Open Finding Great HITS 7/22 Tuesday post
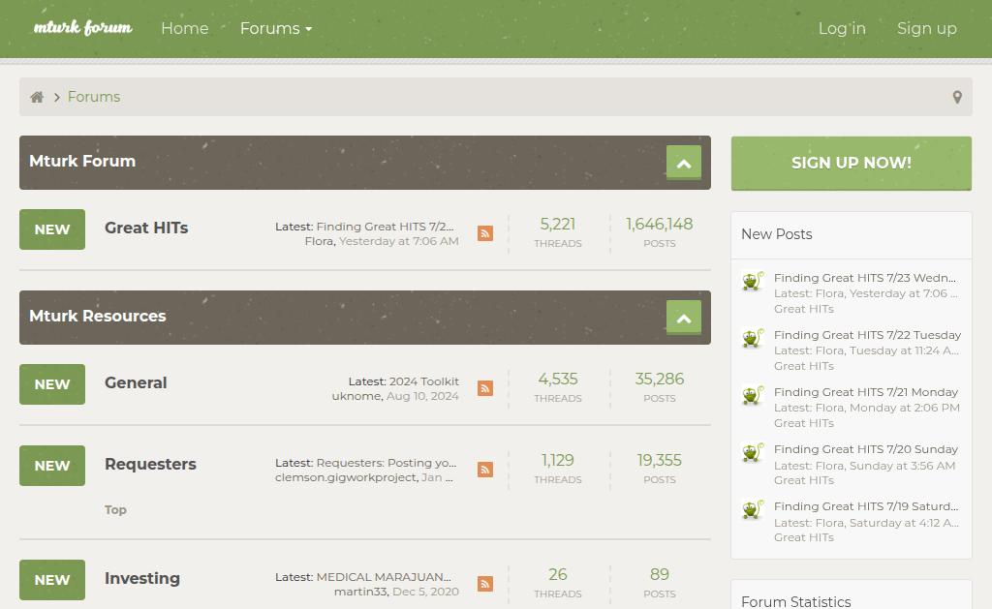 [x=867, y=335]
